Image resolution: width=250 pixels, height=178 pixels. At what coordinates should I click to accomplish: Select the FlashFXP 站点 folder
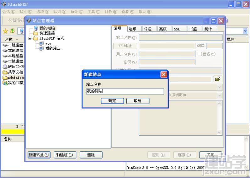tap(52, 38)
